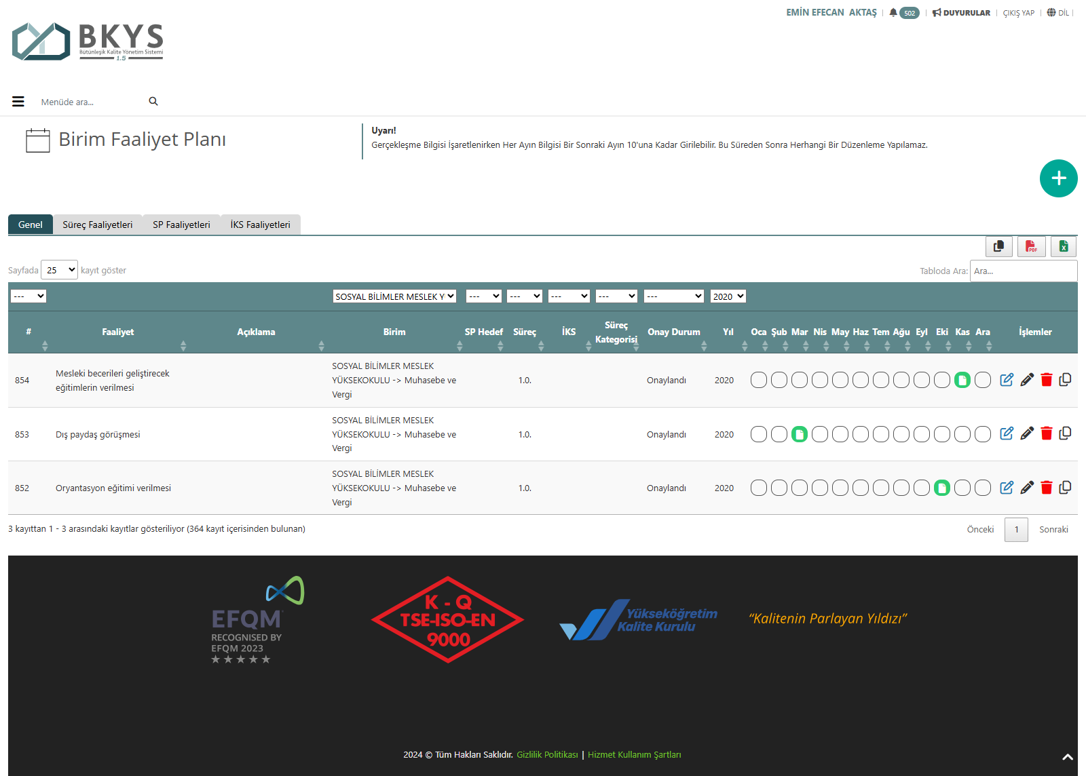Toggle green March marker for row 853
The height and width of the screenshot is (776, 1086).
click(x=800, y=434)
